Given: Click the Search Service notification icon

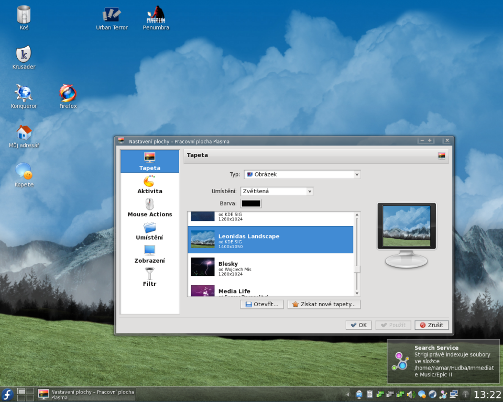Looking at the screenshot, I should click(x=400, y=361).
